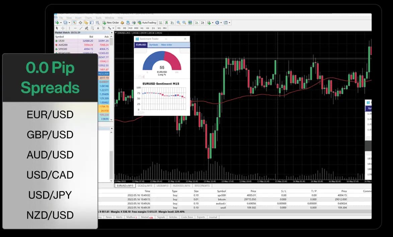Screen dimensions: 393x237
Task: Open the chart templates dropdown
Action: tap(229, 23)
